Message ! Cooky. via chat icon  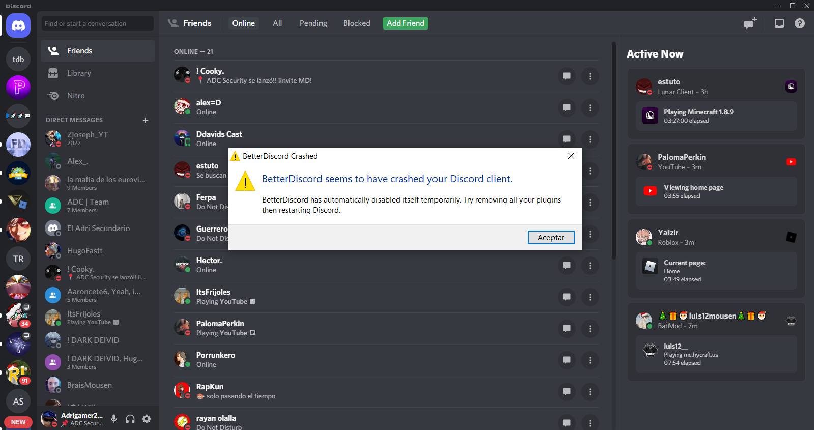567,76
